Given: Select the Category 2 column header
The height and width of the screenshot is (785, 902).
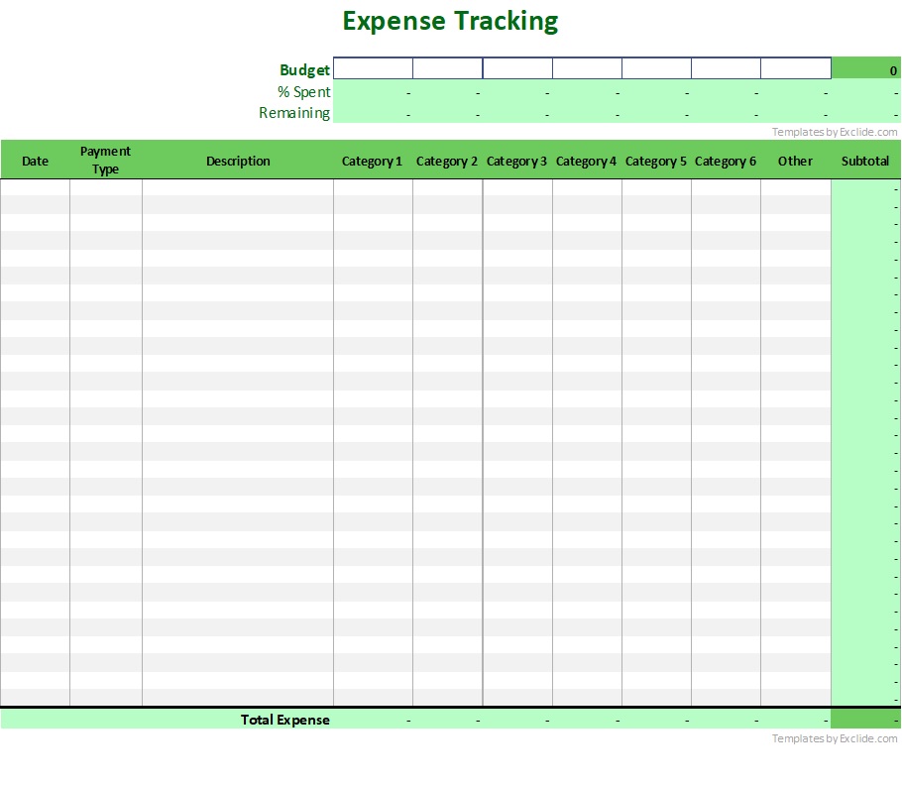Looking at the screenshot, I should 448,161.
